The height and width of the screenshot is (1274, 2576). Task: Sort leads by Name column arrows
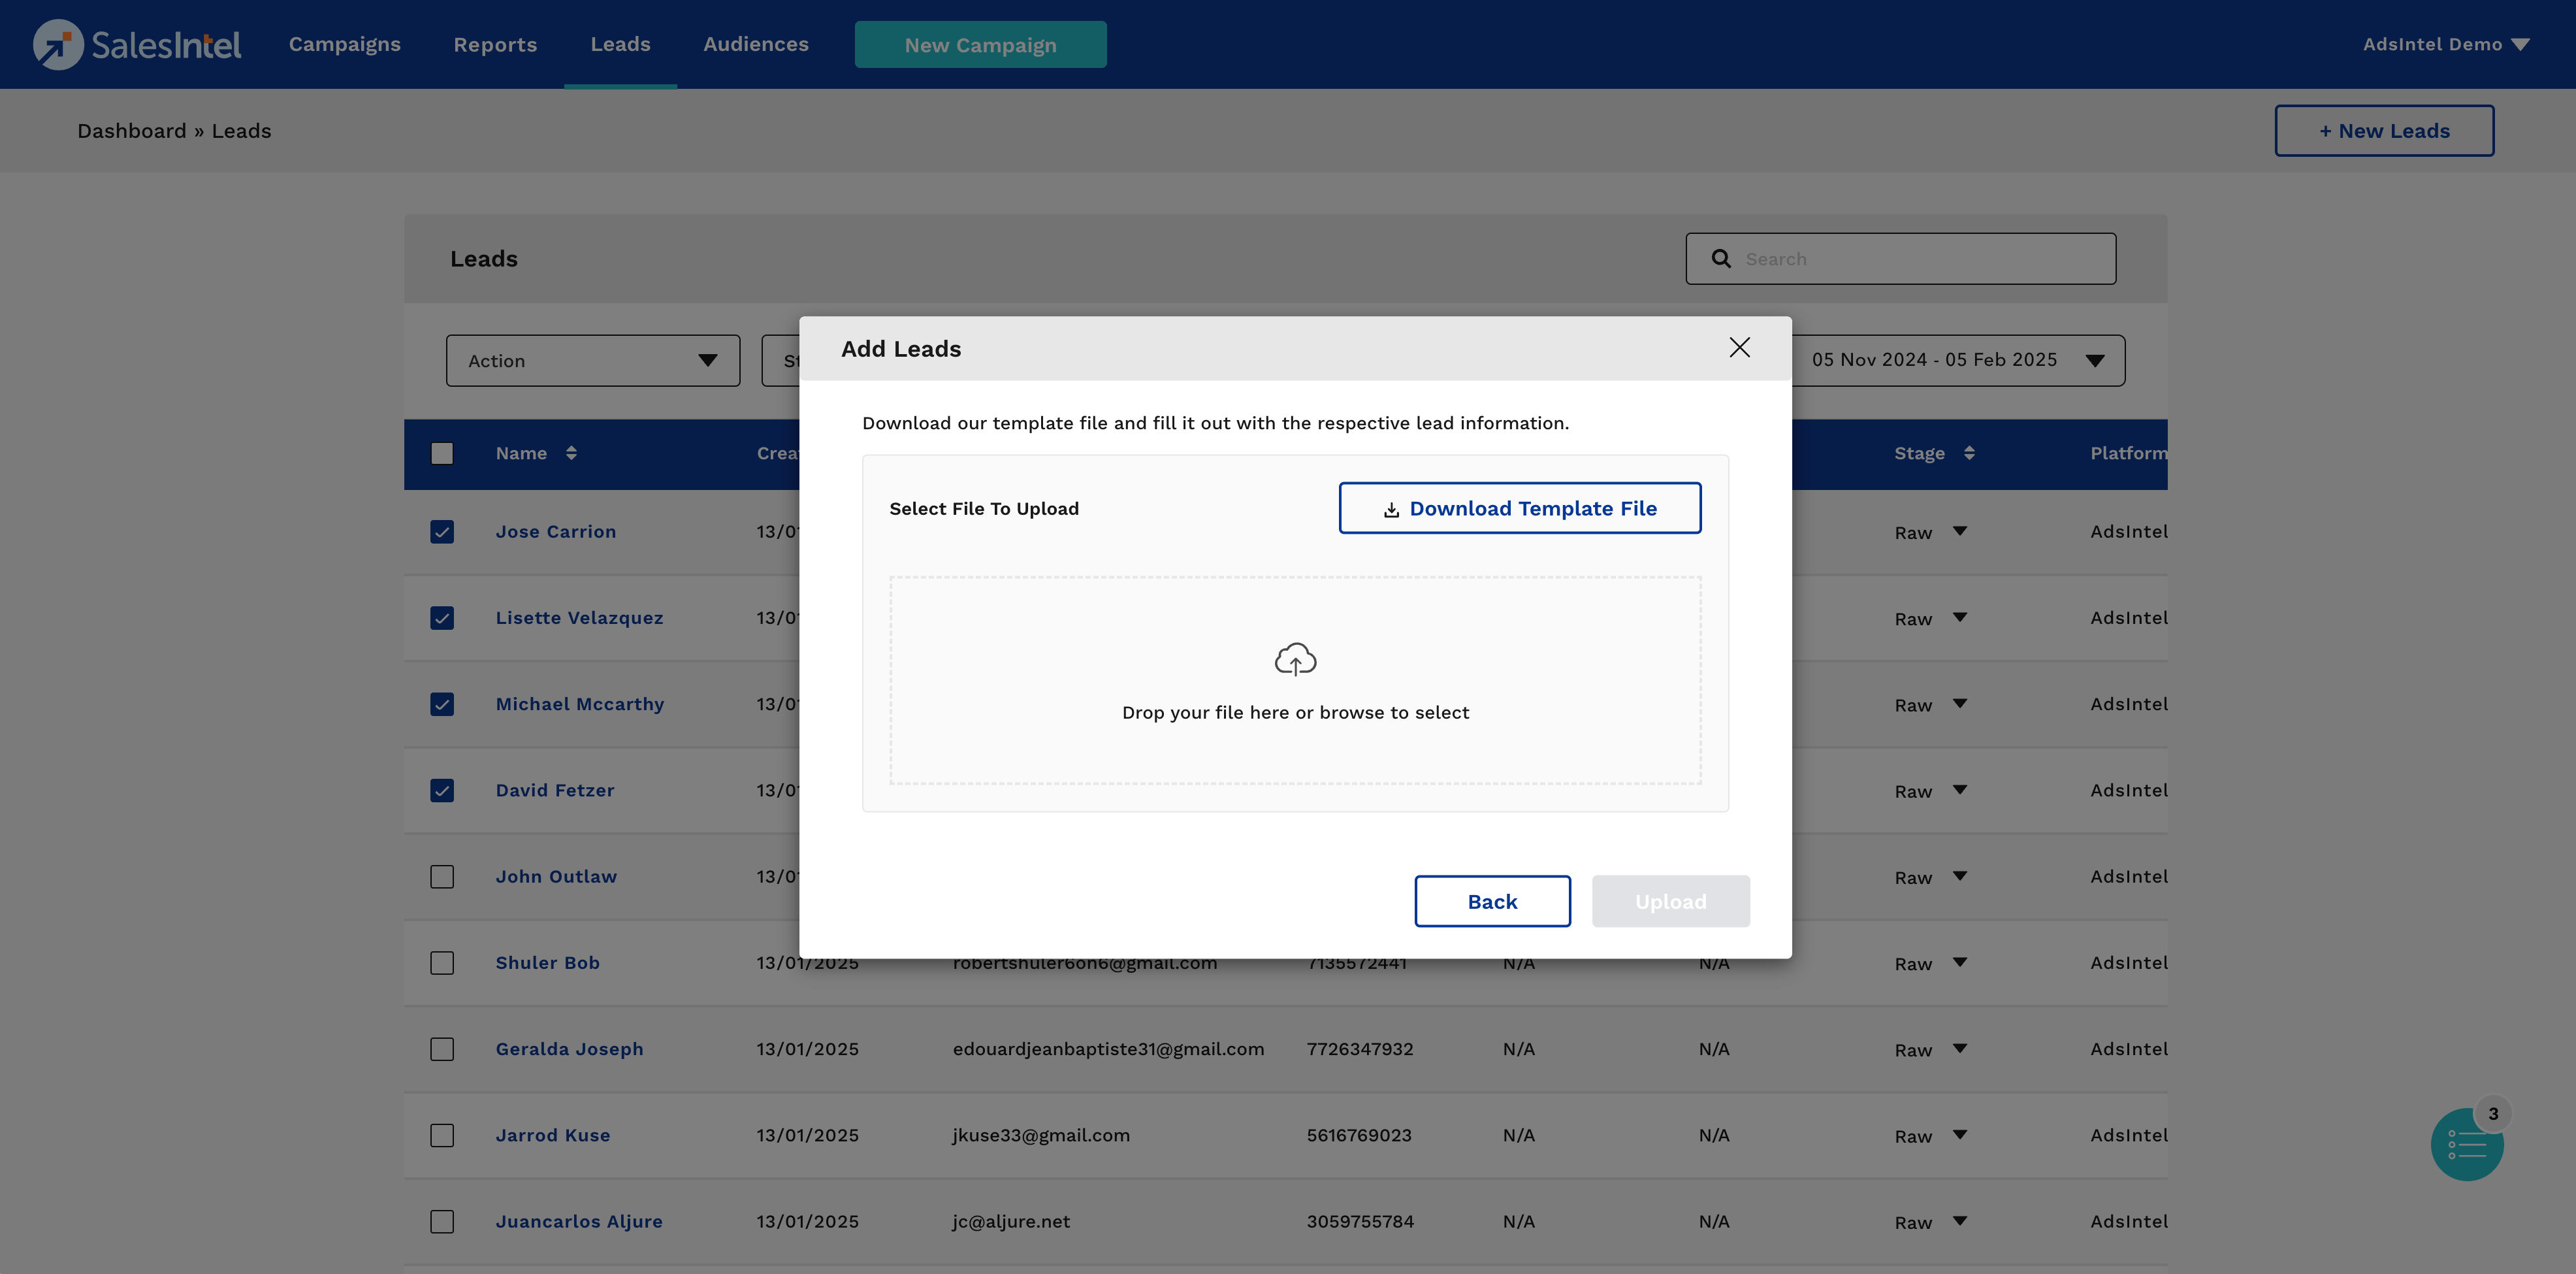(571, 453)
